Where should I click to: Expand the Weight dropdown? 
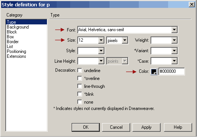coord(174,40)
